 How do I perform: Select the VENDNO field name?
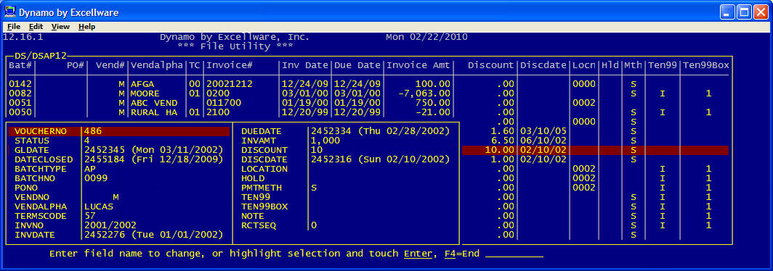[x=31, y=197]
